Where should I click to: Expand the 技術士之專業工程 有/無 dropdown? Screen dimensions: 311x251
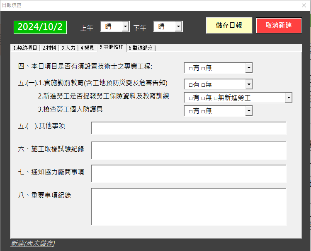click(249, 68)
